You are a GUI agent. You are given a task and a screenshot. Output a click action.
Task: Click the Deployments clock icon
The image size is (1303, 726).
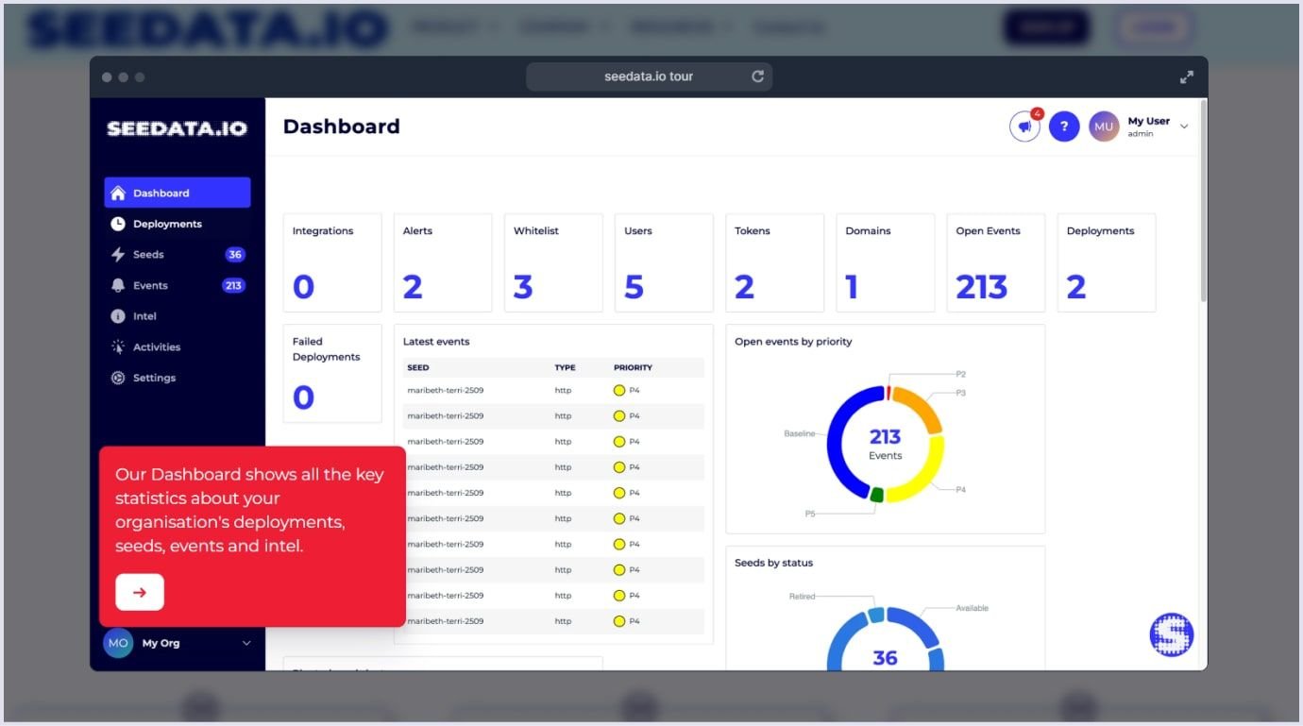[118, 224]
